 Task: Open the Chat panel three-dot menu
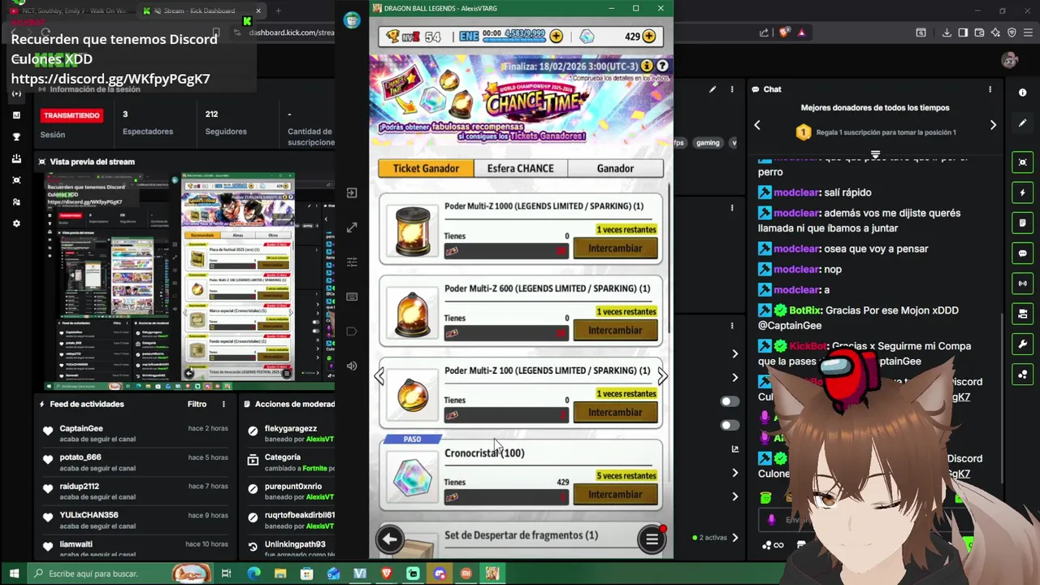990,89
